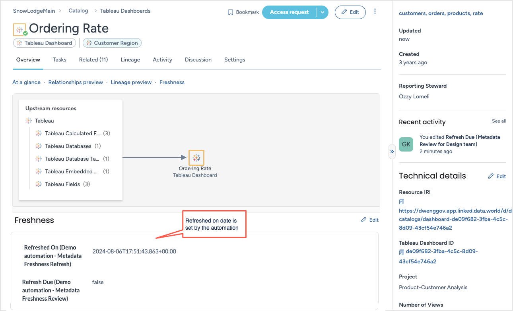Click the Customer Region tag
The height and width of the screenshot is (311, 513).
click(x=112, y=42)
